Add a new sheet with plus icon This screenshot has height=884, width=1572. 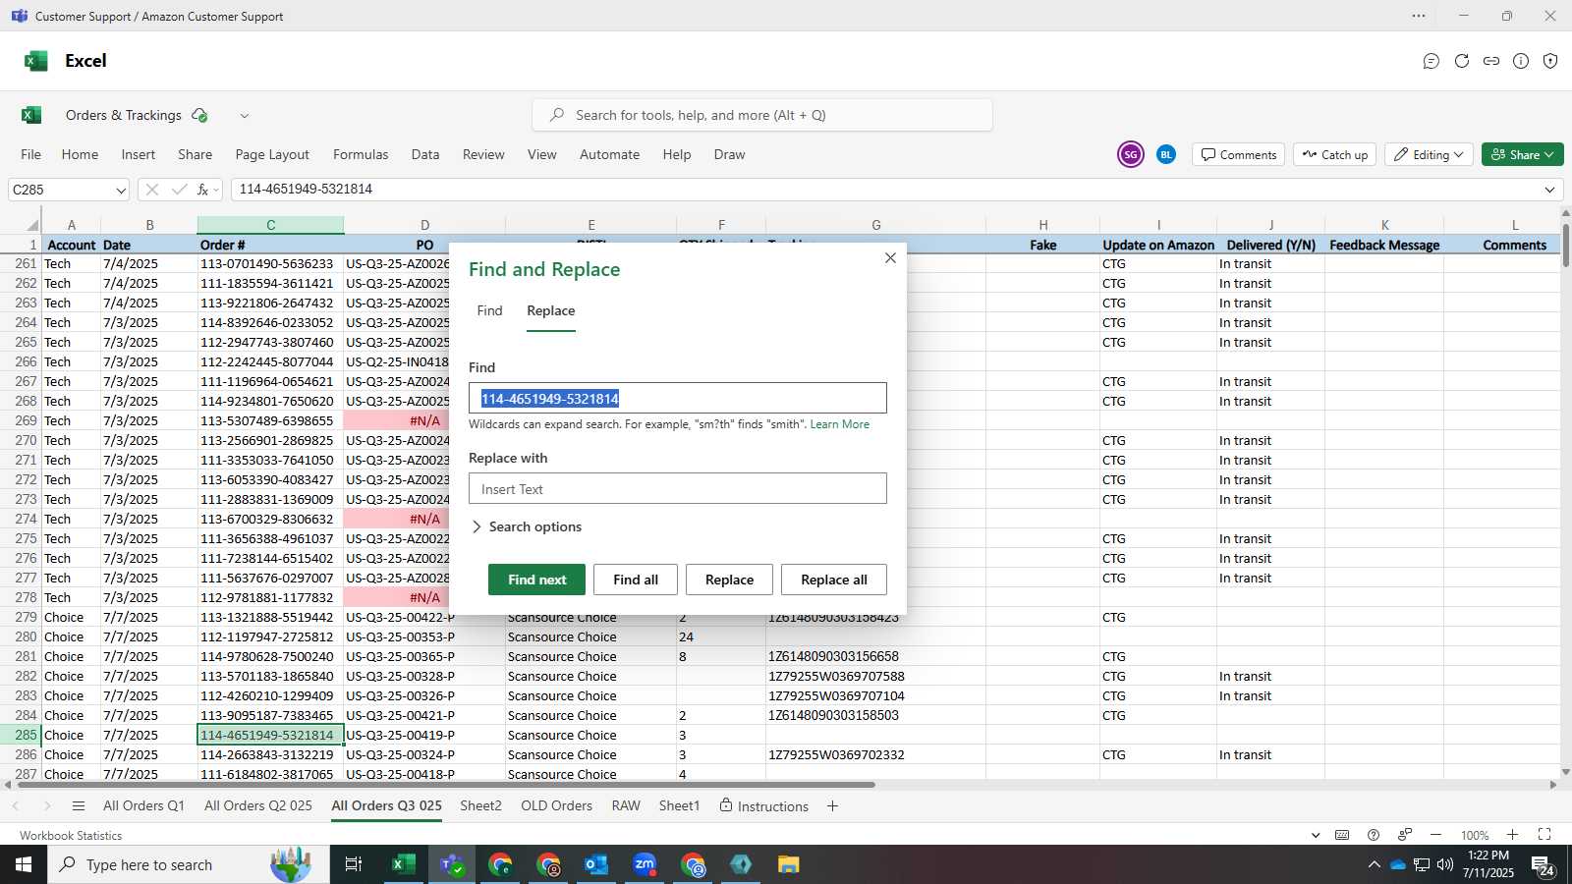point(832,806)
